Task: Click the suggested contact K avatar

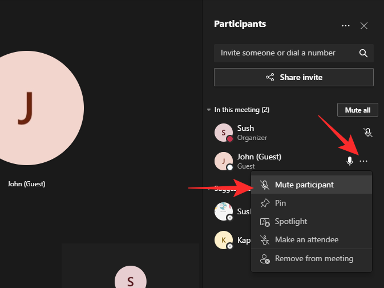Action: (x=223, y=239)
